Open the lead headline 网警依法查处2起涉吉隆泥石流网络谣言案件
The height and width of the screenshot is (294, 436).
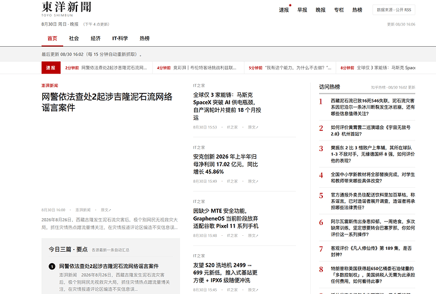pyautogui.click(x=107, y=102)
